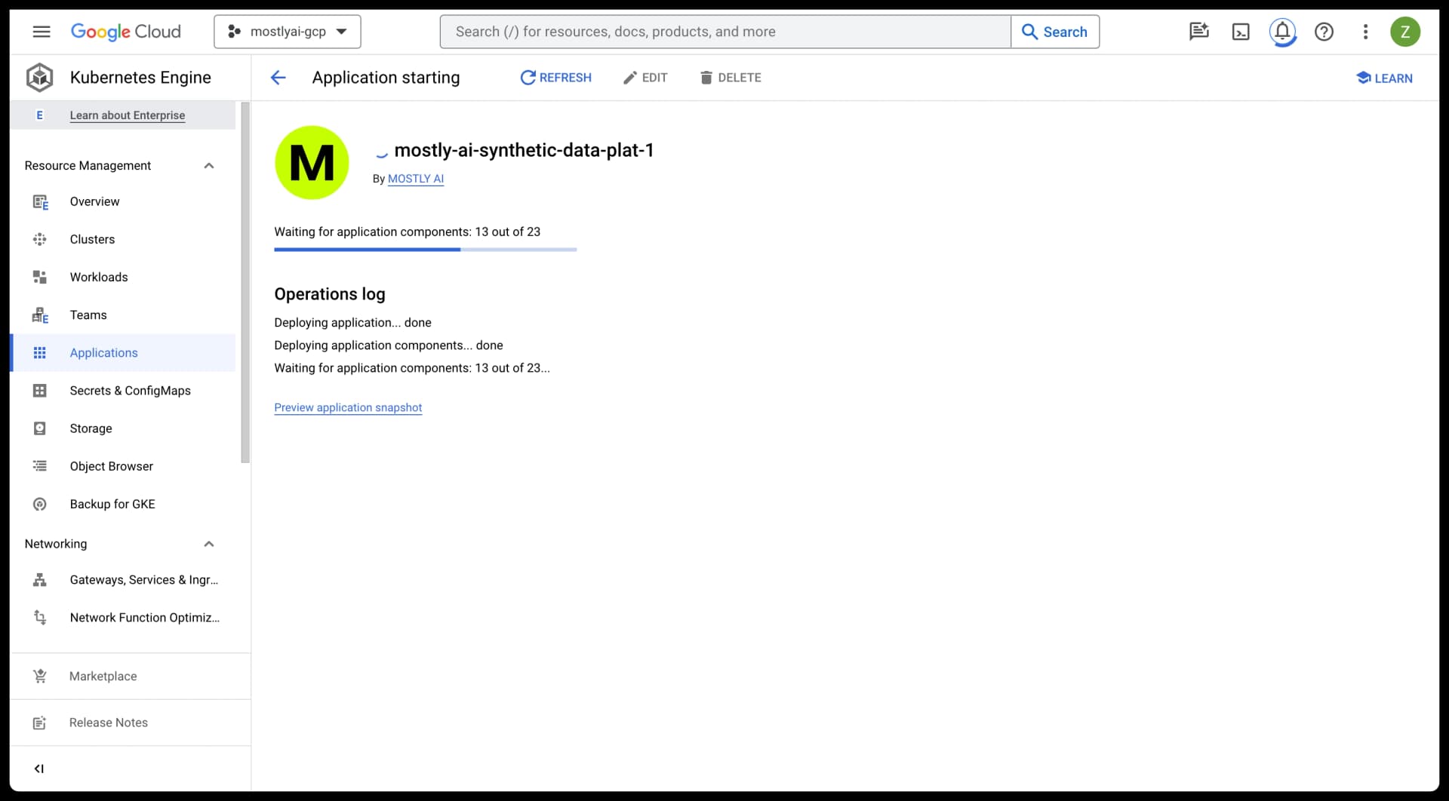Refresh the application status
This screenshot has width=1449, height=801.
pyautogui.click(x=556, y=77)
